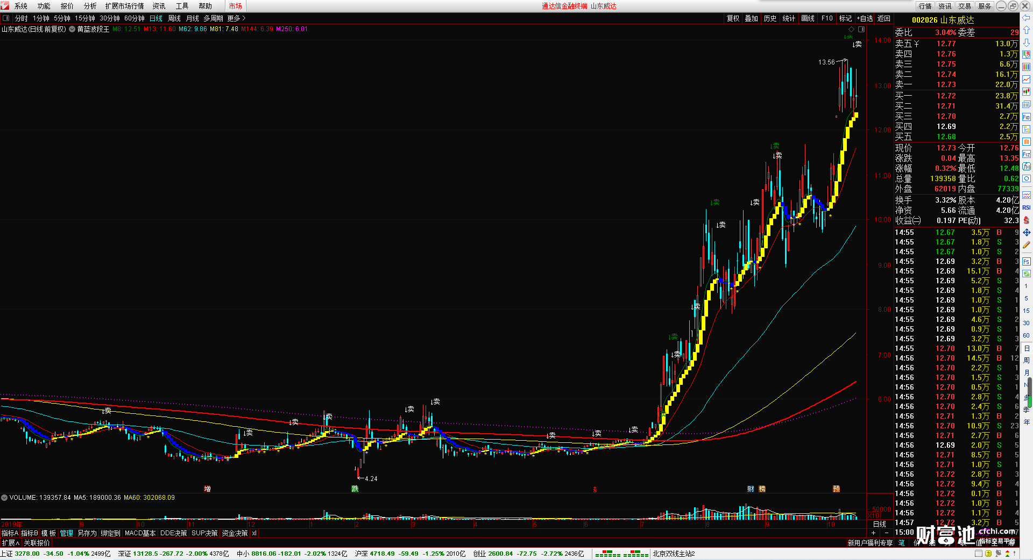
Task: Click the 上证 index value in status bar
Action: tap(27, 554)
